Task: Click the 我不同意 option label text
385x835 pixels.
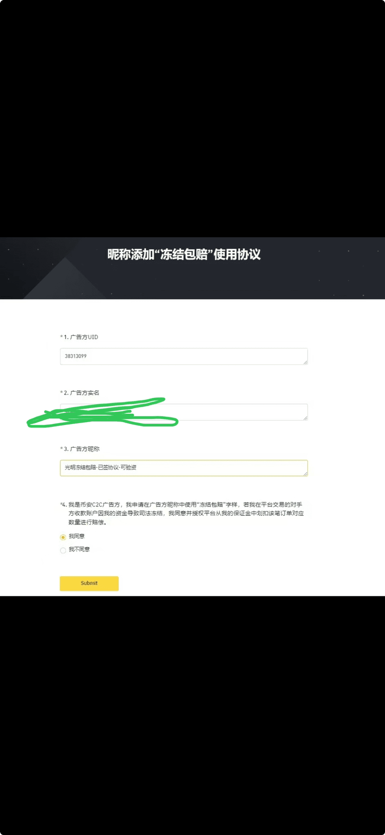Action: tap(80, 549)
